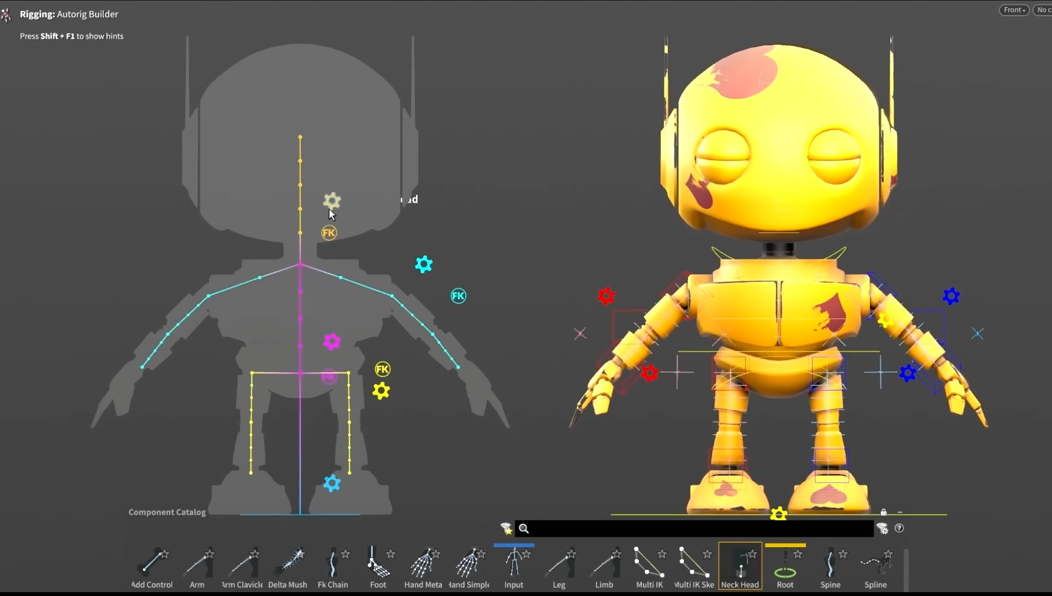Viewport: 1052px width, 596px height.
Task: Open the catalog help question mark
Action: click(899, 528)
